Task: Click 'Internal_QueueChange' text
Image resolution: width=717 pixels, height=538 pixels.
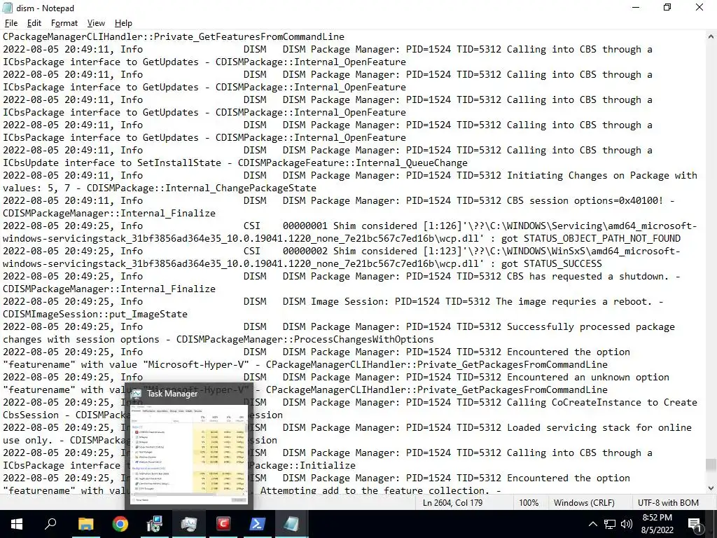Action: [x=412, y=163]
